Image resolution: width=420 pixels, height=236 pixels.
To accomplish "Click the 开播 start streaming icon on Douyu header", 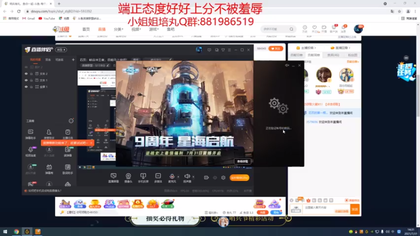I will point(324,29).
